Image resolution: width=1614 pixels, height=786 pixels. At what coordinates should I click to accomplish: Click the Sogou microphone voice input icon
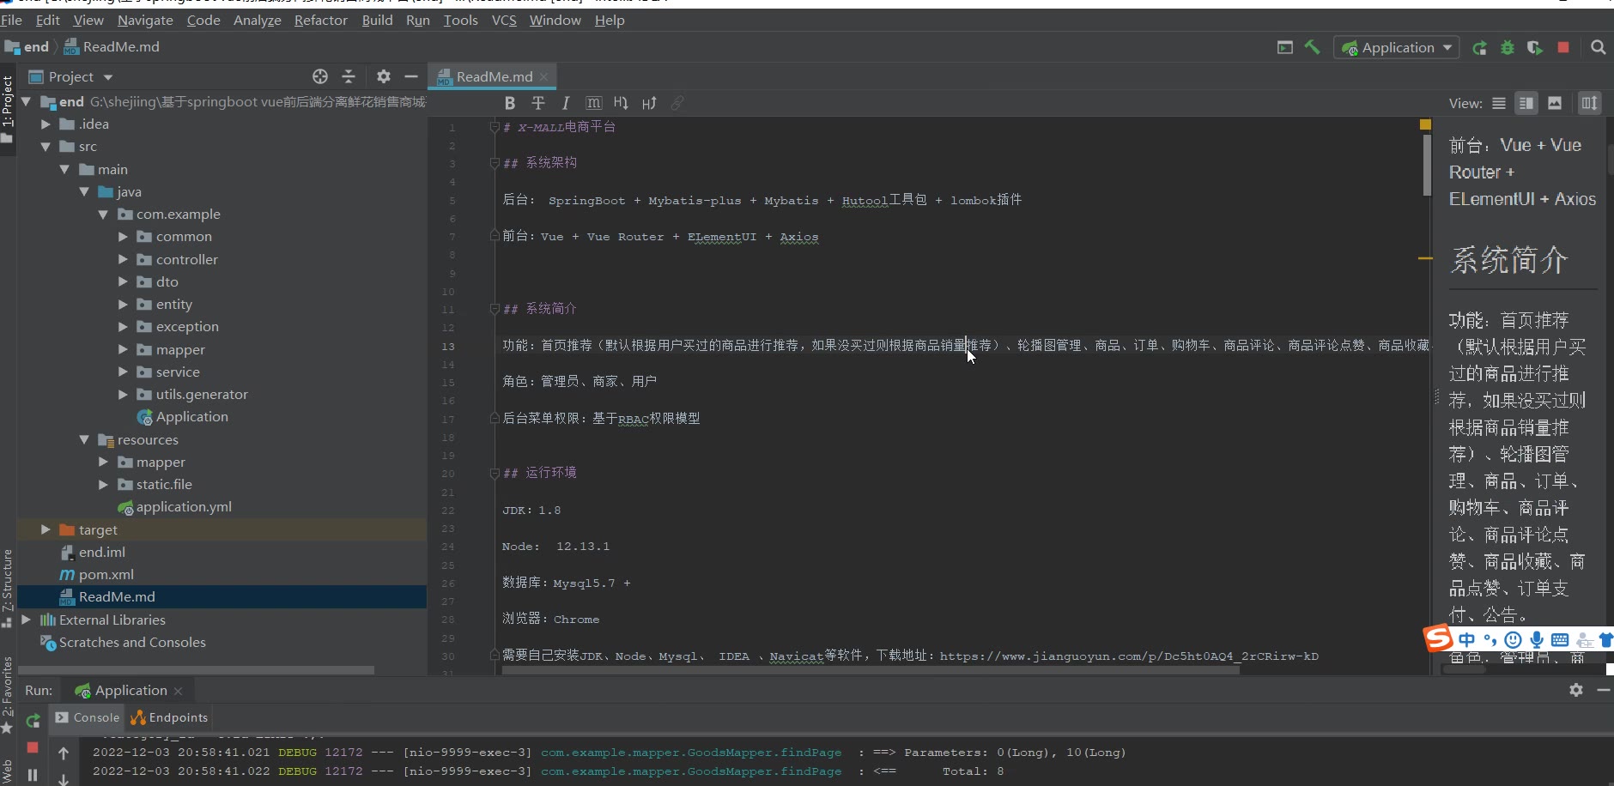click(1537, 639)
